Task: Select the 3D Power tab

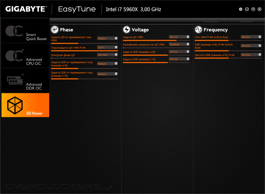Action: [x=25, y=105]
